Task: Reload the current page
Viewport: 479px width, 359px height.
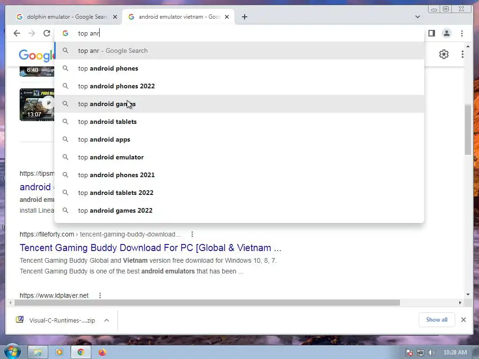Action: point(47,33)
